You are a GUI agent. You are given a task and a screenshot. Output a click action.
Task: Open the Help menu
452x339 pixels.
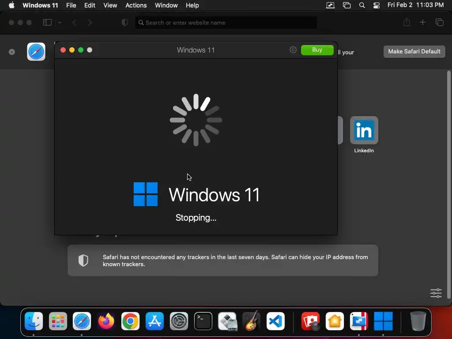point(192,5)
